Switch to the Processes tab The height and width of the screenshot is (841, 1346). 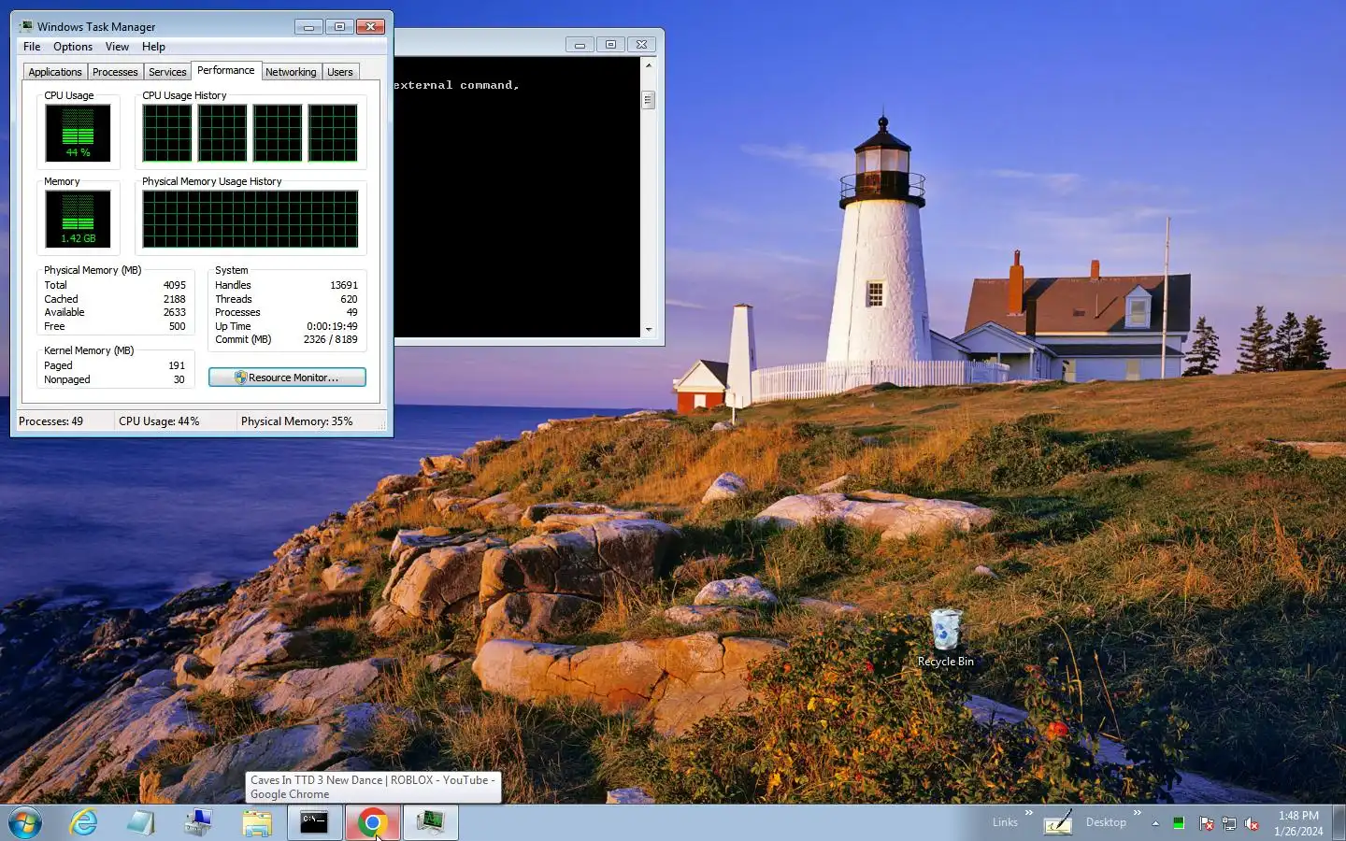[x=115, y=72]
